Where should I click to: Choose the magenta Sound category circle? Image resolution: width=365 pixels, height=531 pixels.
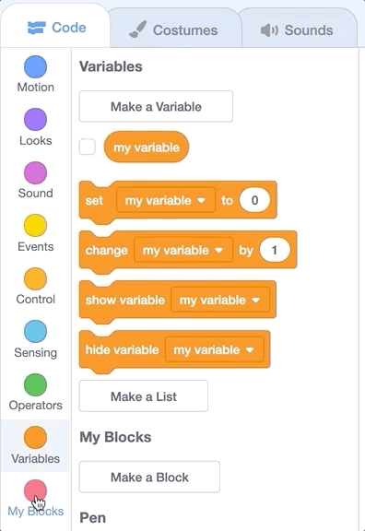coord(35,172)
